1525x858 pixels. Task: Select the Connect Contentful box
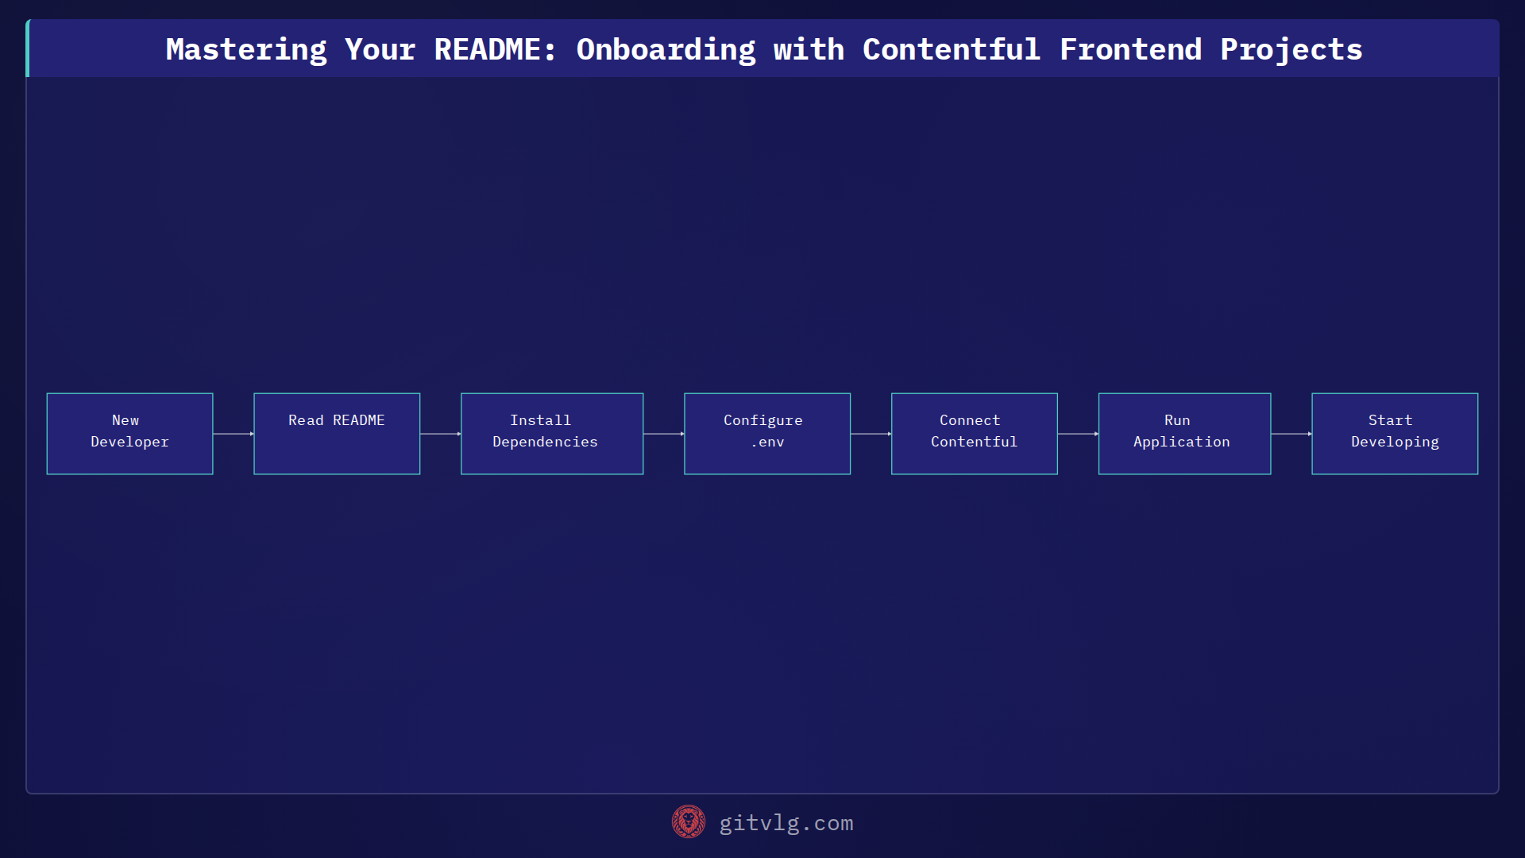(x=975, y=434)
